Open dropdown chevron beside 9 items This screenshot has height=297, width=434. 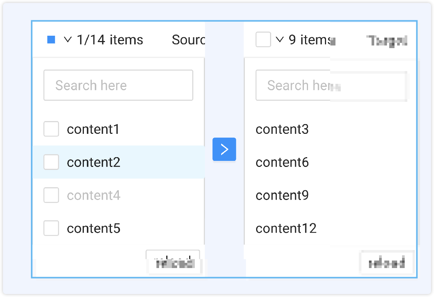[x=279, y=39]
